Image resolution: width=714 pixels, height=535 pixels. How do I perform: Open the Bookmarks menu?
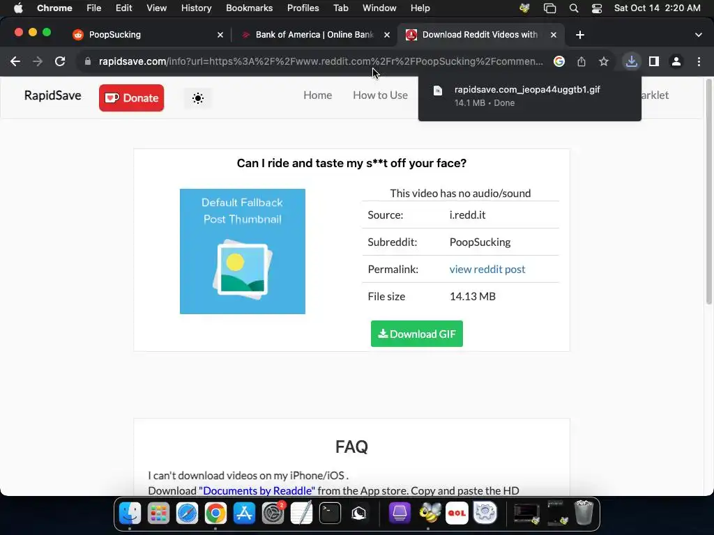tap(249, 8)
